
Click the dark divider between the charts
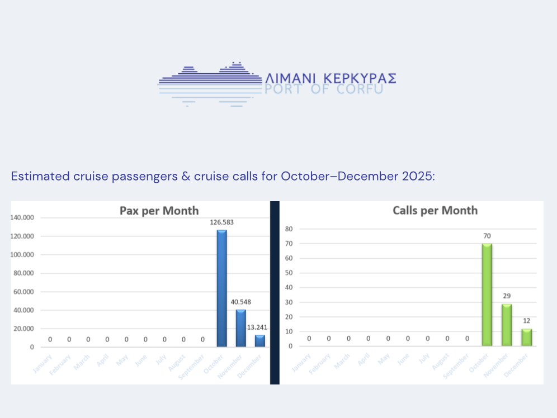275,293
